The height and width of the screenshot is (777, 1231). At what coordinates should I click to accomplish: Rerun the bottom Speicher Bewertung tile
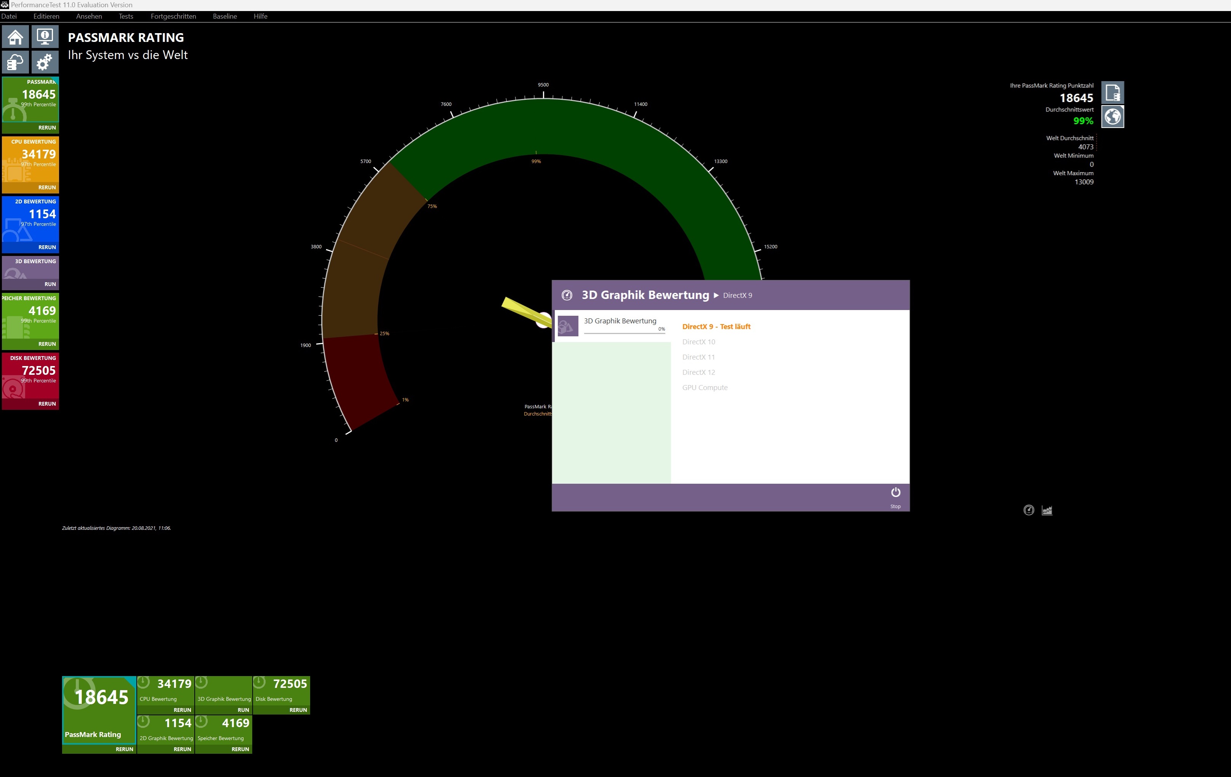pyautogui.click(x=240, y=750)
